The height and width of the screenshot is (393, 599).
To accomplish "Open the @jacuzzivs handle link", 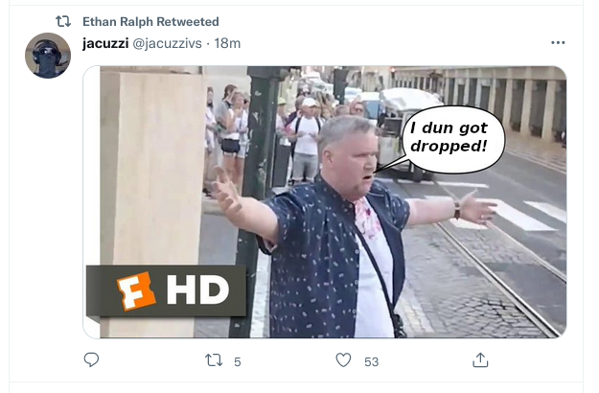I will [x=167, y=43].
